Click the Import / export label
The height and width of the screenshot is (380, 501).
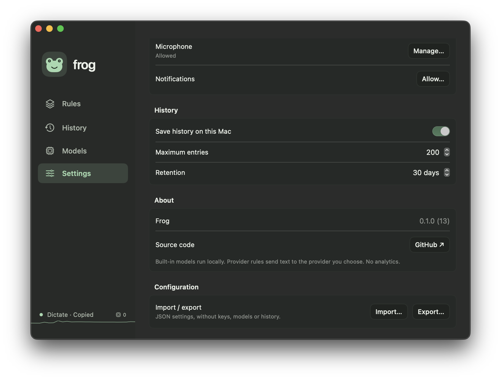click(179, 308)
